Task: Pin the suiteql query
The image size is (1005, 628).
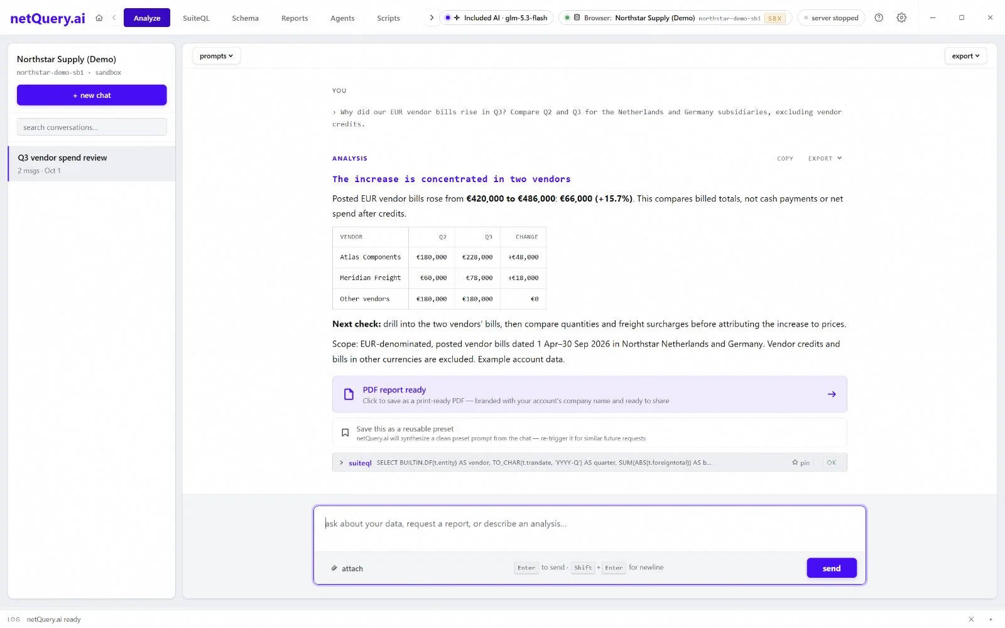Action: tap(801, 463)
